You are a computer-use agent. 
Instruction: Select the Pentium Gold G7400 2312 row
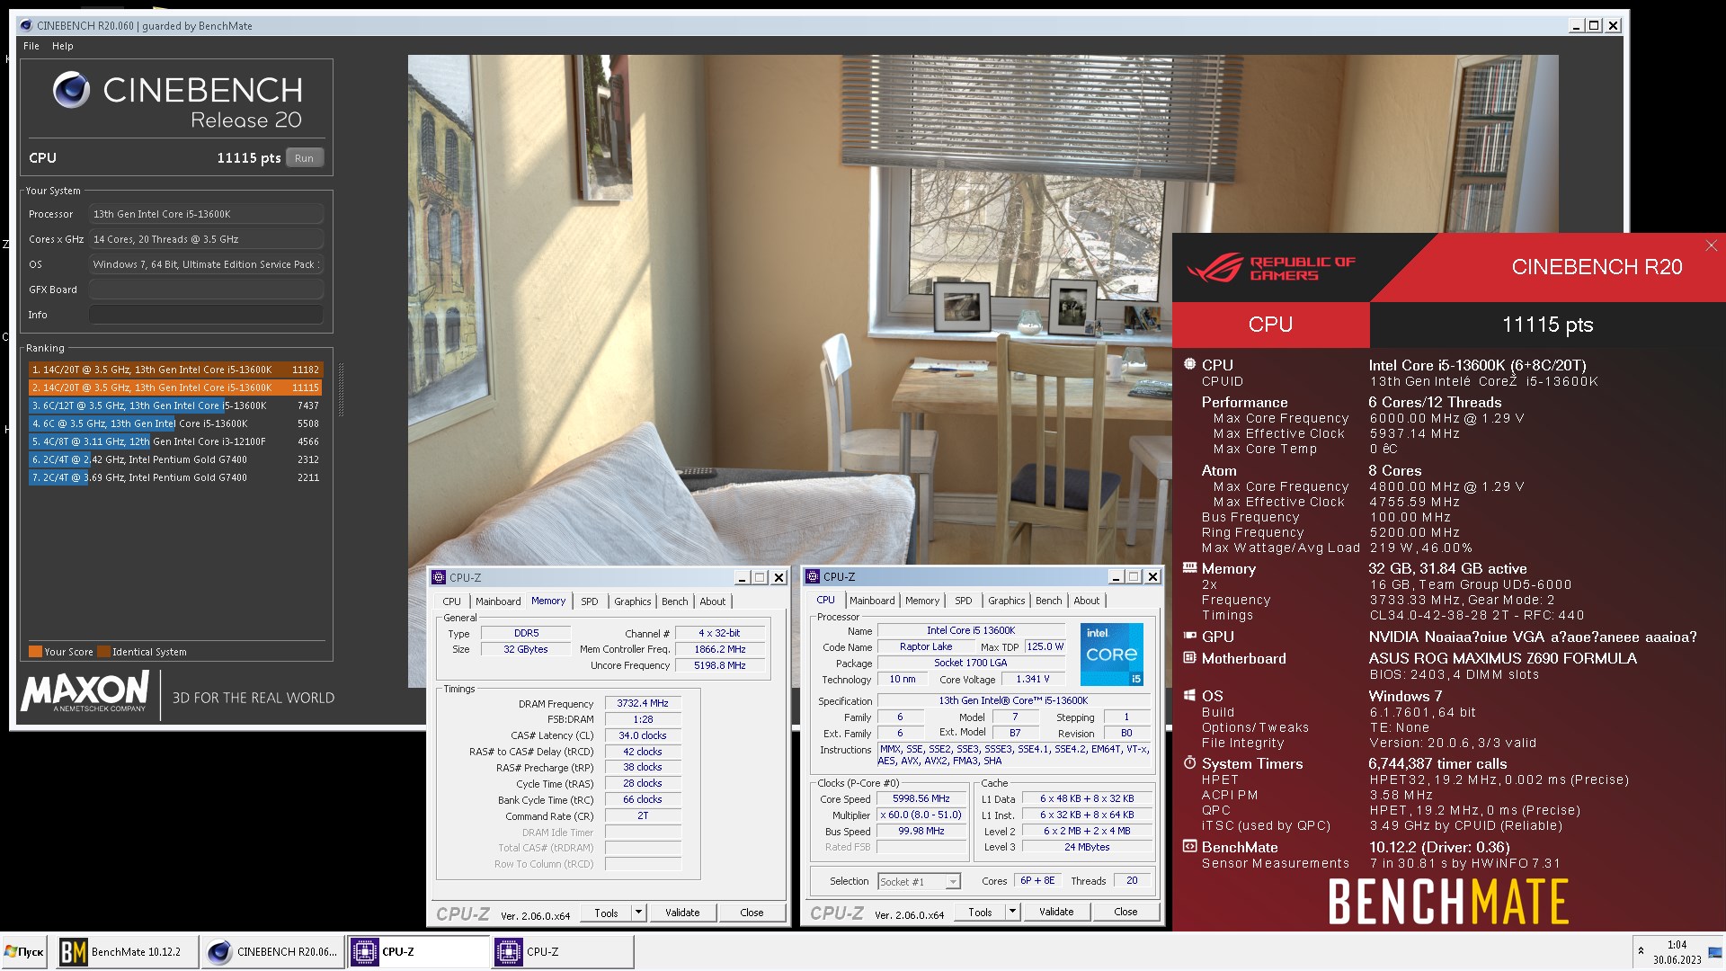point(175,459)
